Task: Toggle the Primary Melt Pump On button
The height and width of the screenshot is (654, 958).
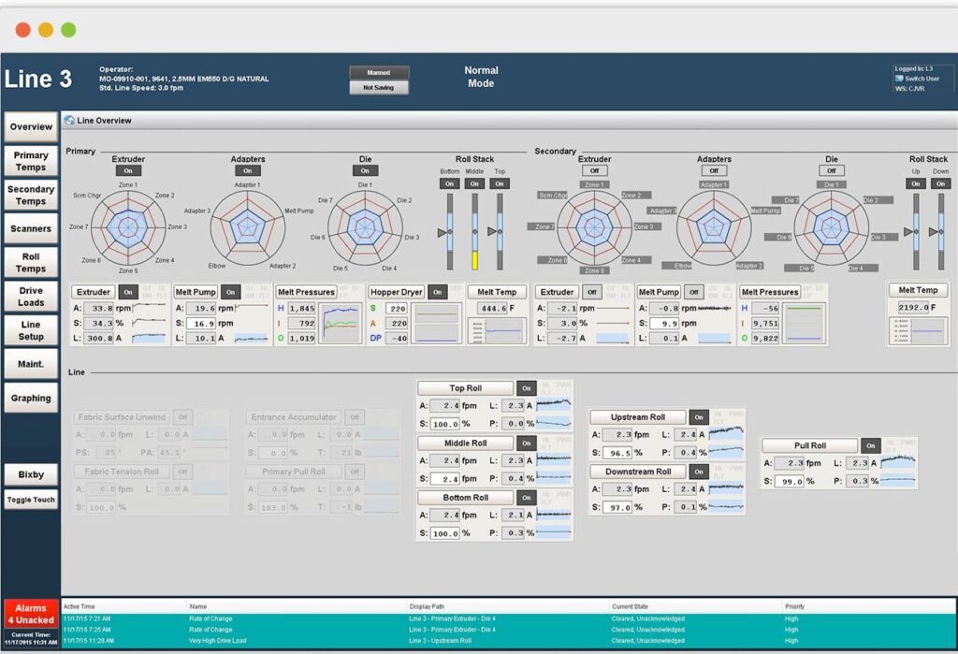Action: (x=230, y=292)
